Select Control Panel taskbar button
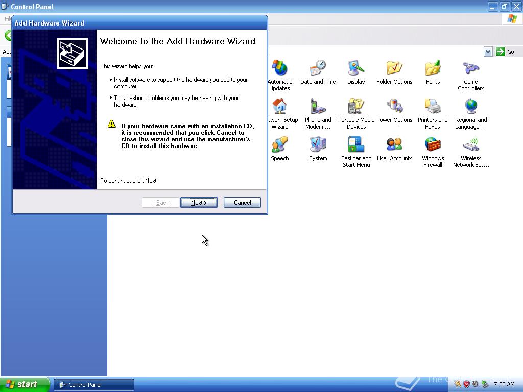Screen dimensions: 523x392 [94, 385]
